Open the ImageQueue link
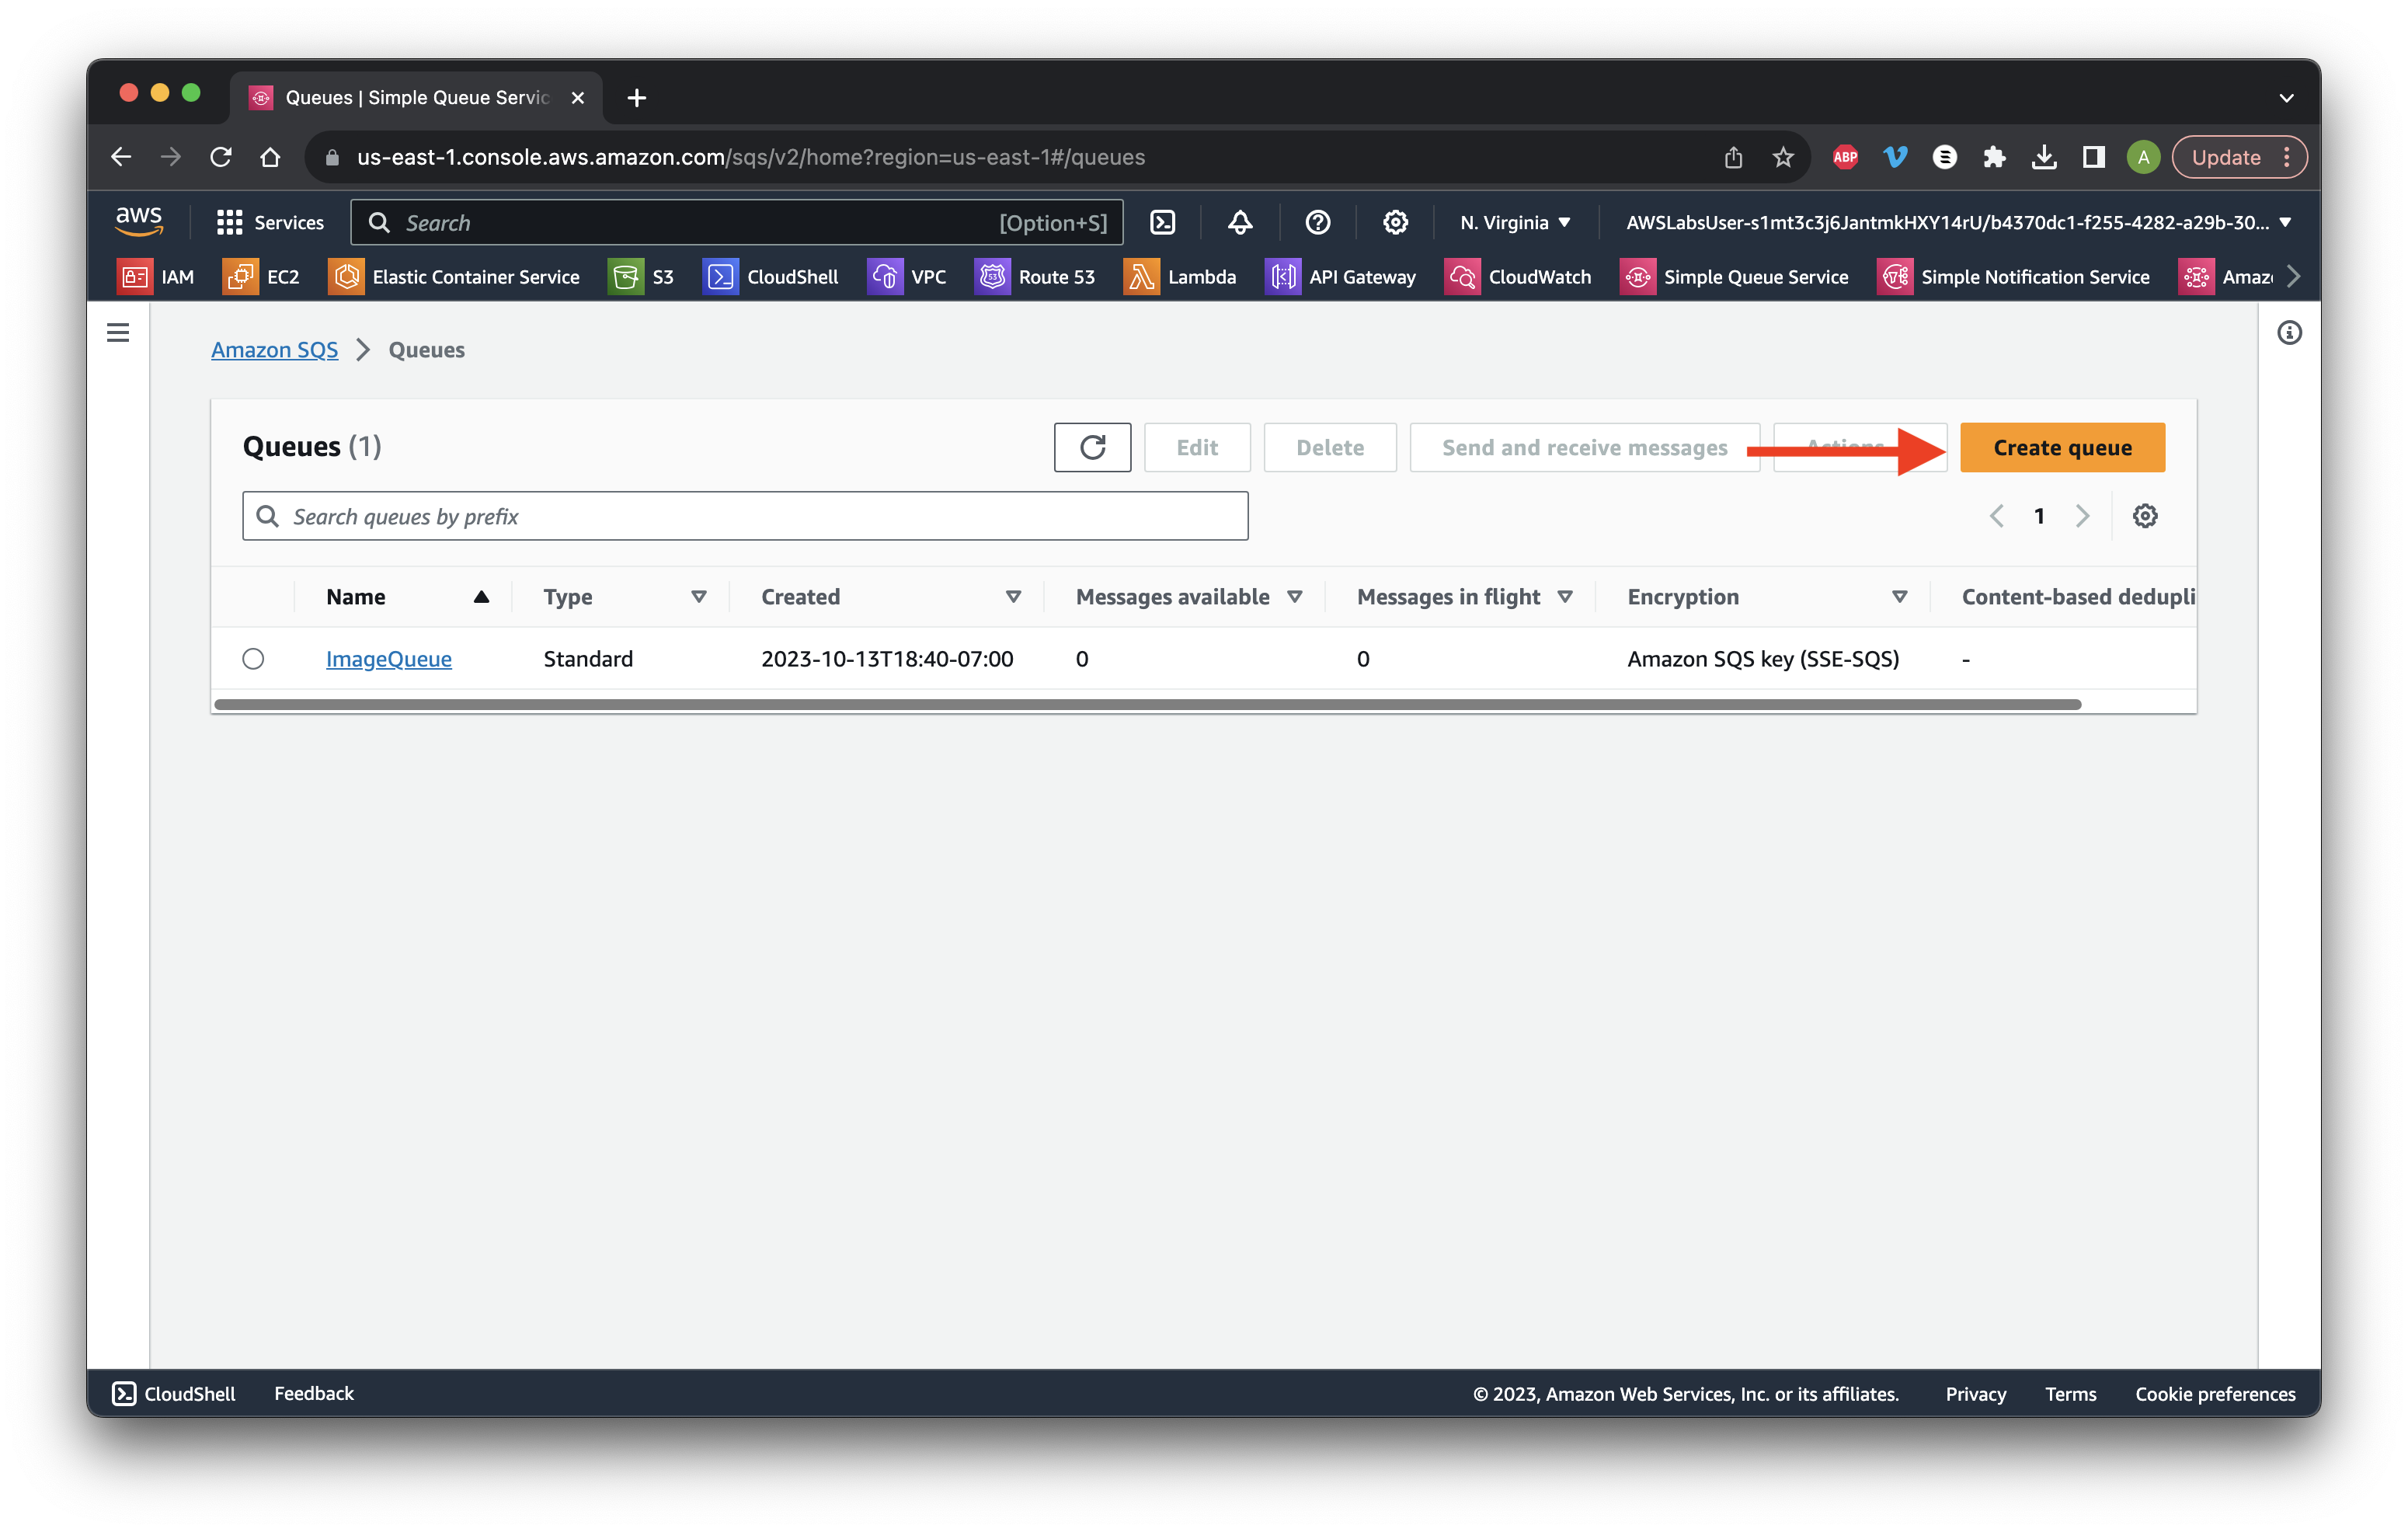2408x1532 pixels. coord(389,658)
